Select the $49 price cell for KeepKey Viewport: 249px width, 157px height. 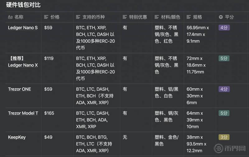(x=48, y=137)
